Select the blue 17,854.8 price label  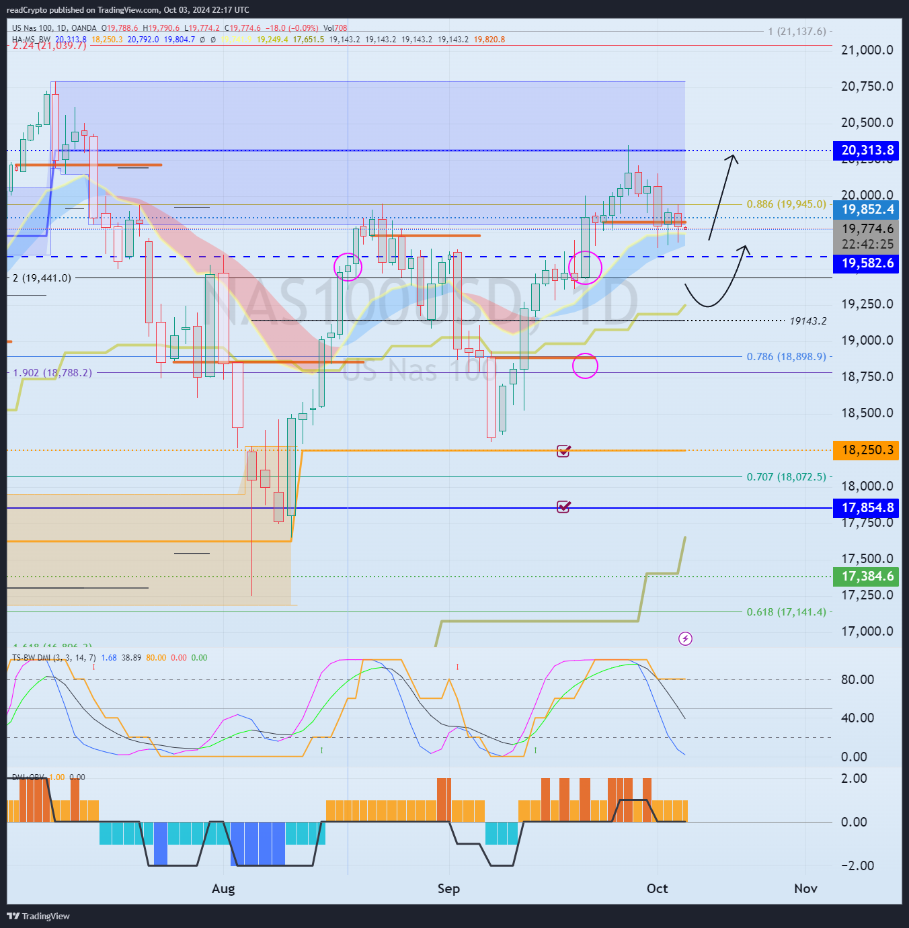[866, 507]
